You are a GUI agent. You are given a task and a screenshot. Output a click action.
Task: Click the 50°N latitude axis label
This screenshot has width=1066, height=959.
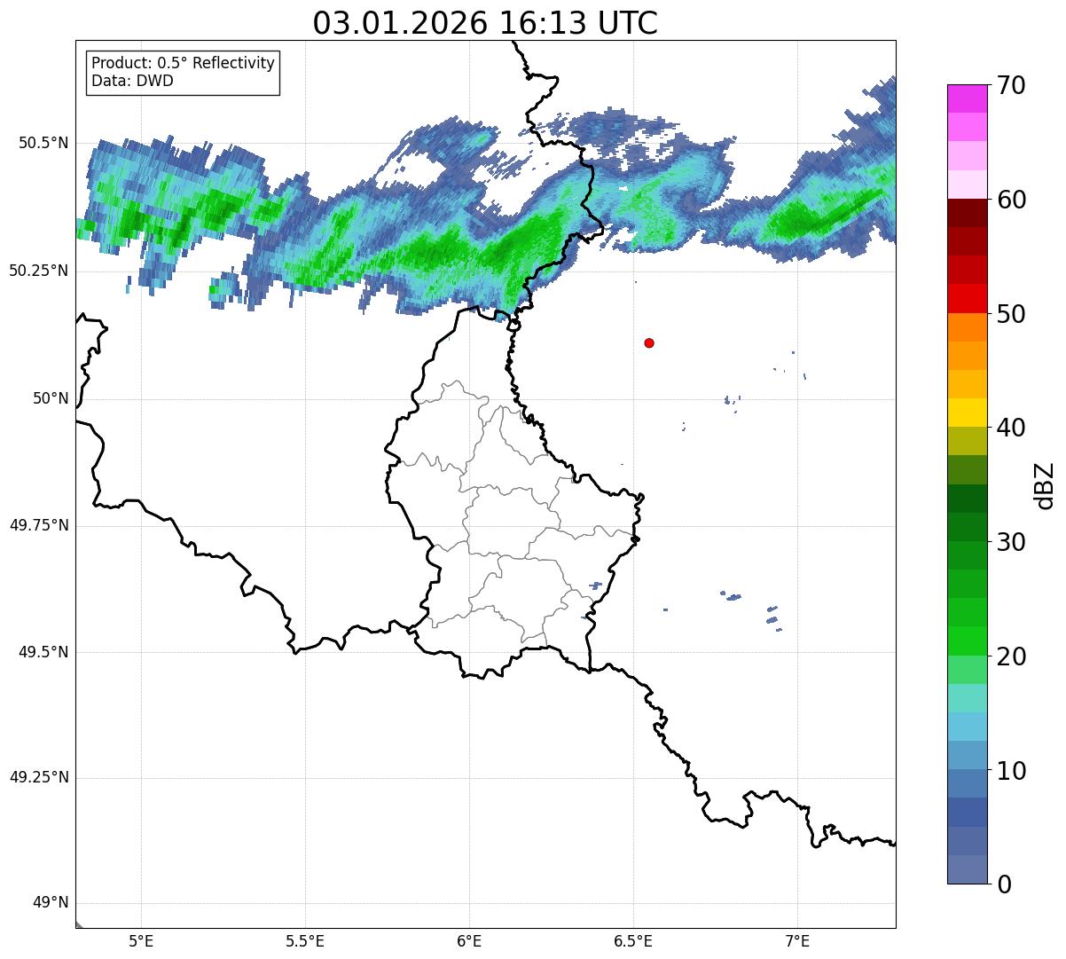(x=51, y=398)
